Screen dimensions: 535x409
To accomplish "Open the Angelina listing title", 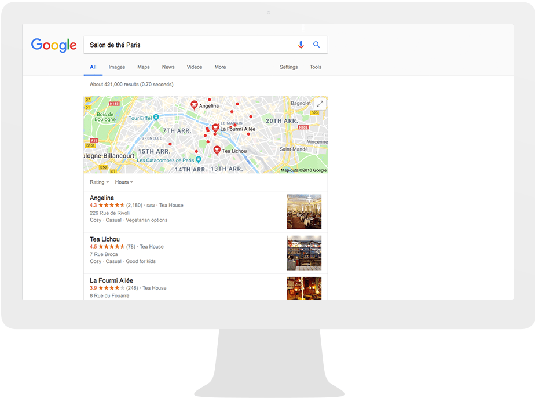I will 102,198.
